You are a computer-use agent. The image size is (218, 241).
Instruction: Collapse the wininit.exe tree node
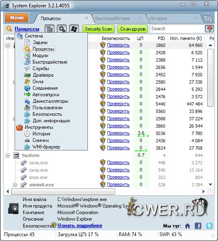tap(15, 185)
